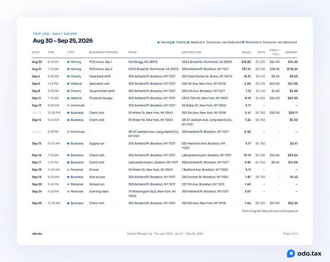330x262 pixels.
Task: Click the footer 'odo.tax' text
Action: 37,234
